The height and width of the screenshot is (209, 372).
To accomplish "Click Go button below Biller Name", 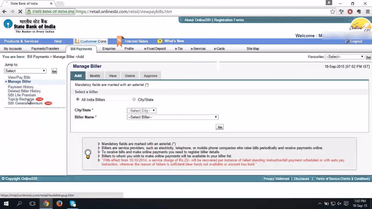I will 220,127.
